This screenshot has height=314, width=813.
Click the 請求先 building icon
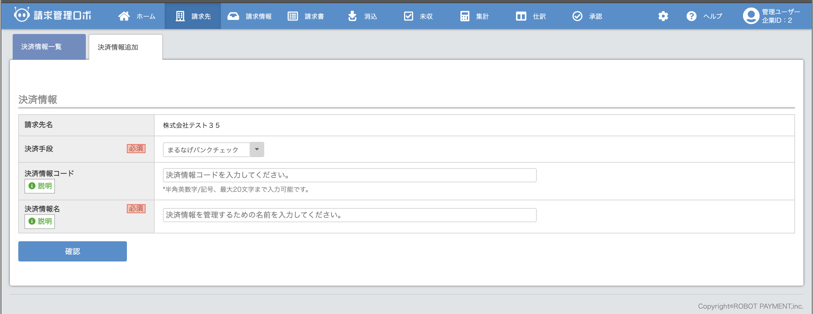point(180,16)
